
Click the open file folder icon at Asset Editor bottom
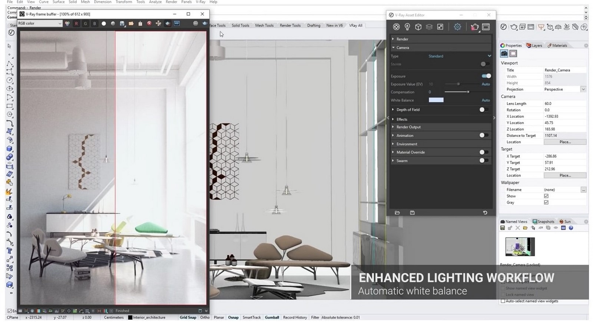coord(397,213)
